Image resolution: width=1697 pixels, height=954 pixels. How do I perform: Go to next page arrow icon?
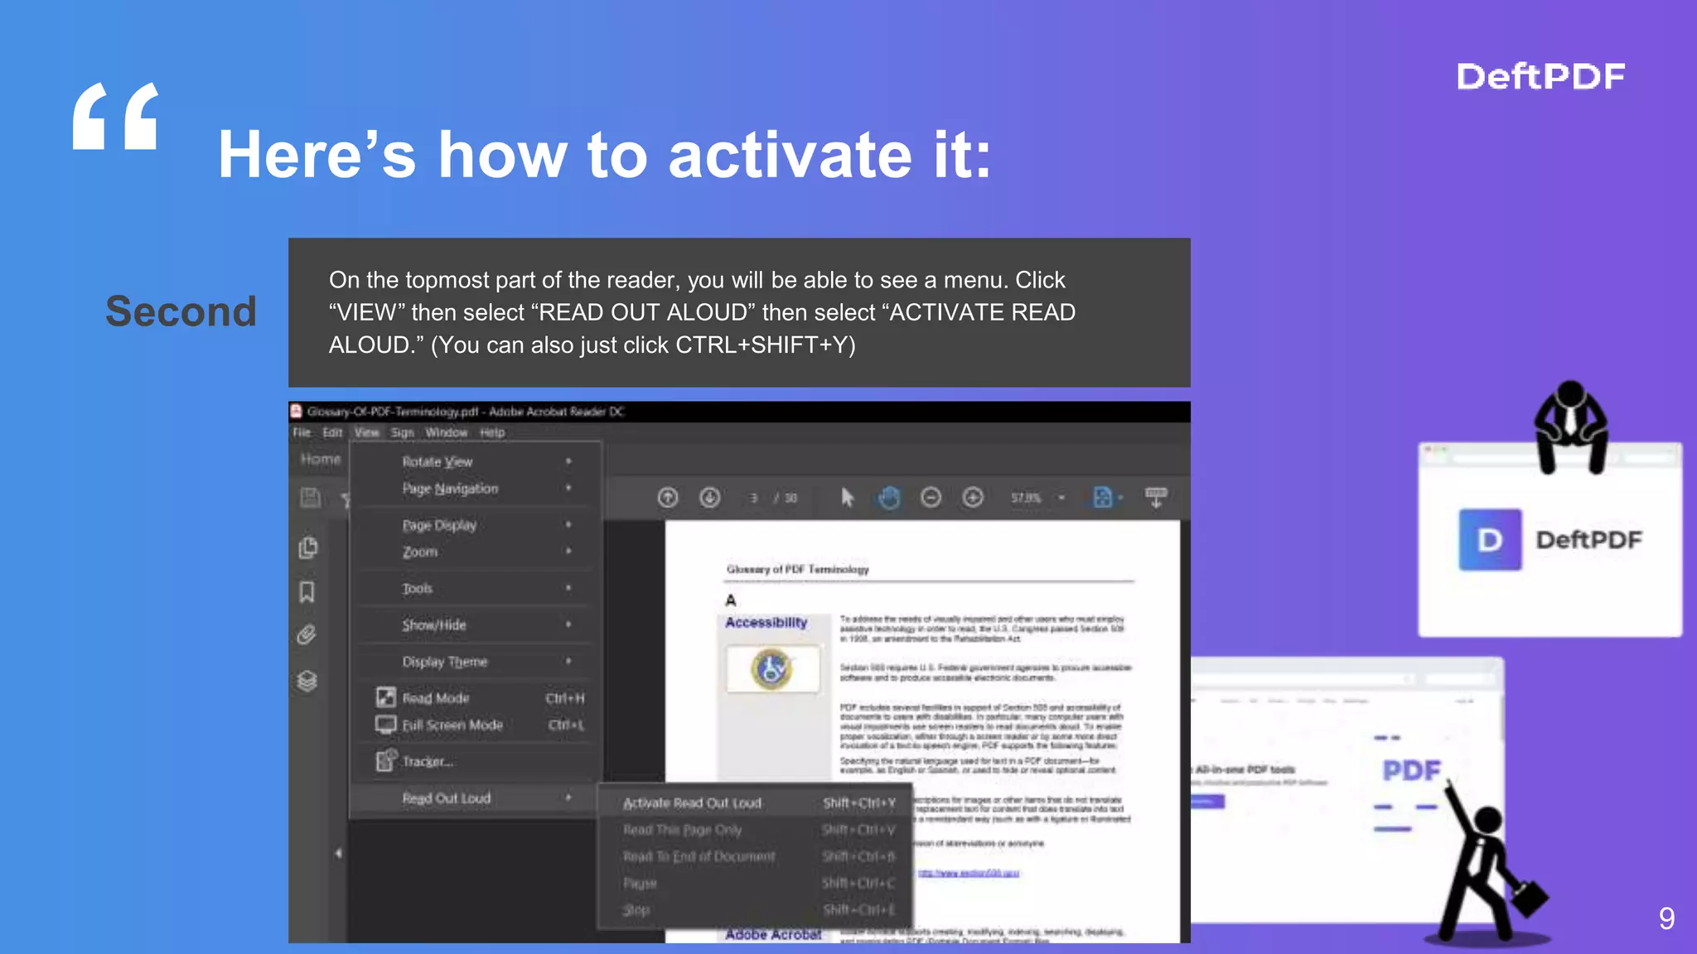[710, 497]
